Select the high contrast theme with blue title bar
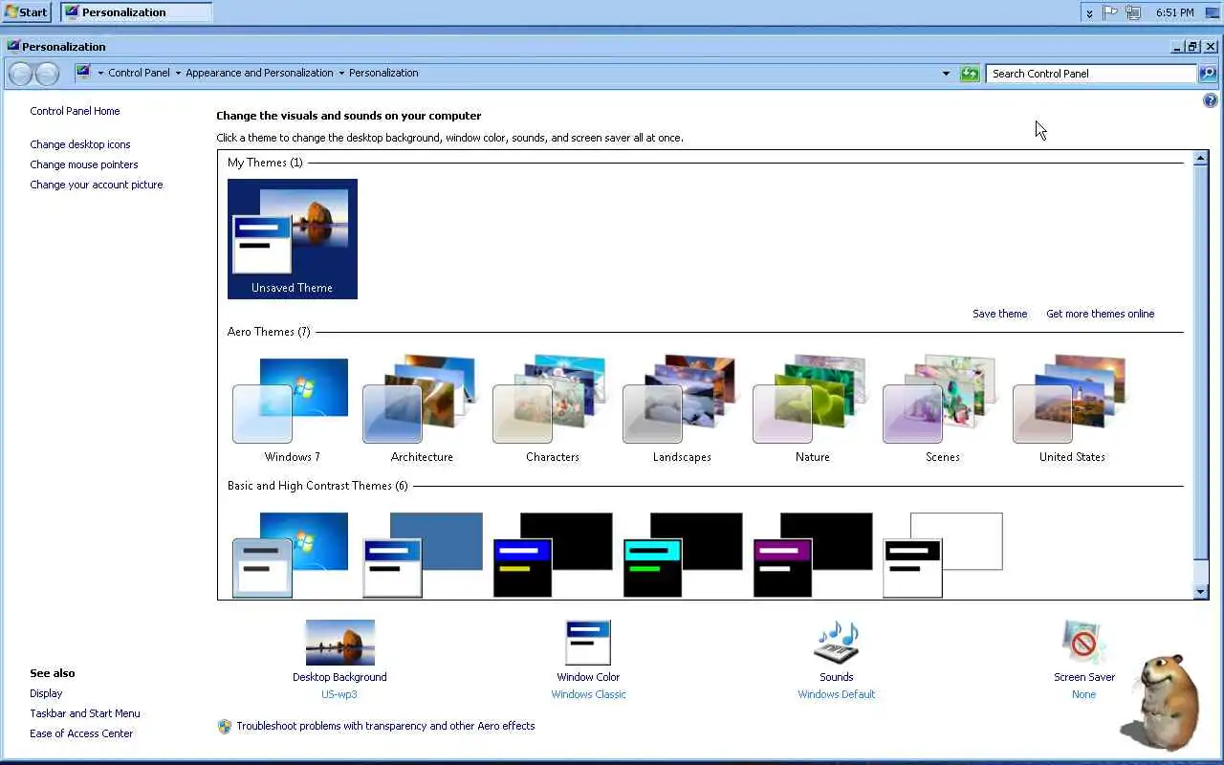 coord(553,556)
